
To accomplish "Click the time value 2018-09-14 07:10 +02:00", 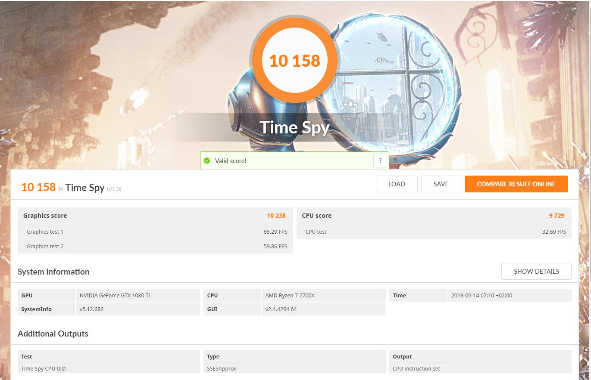I will (x=482, y=295).
